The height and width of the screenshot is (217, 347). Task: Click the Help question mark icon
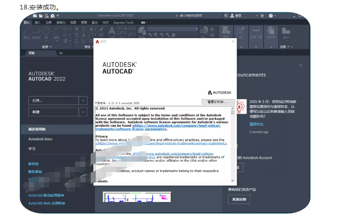[271, 16]
